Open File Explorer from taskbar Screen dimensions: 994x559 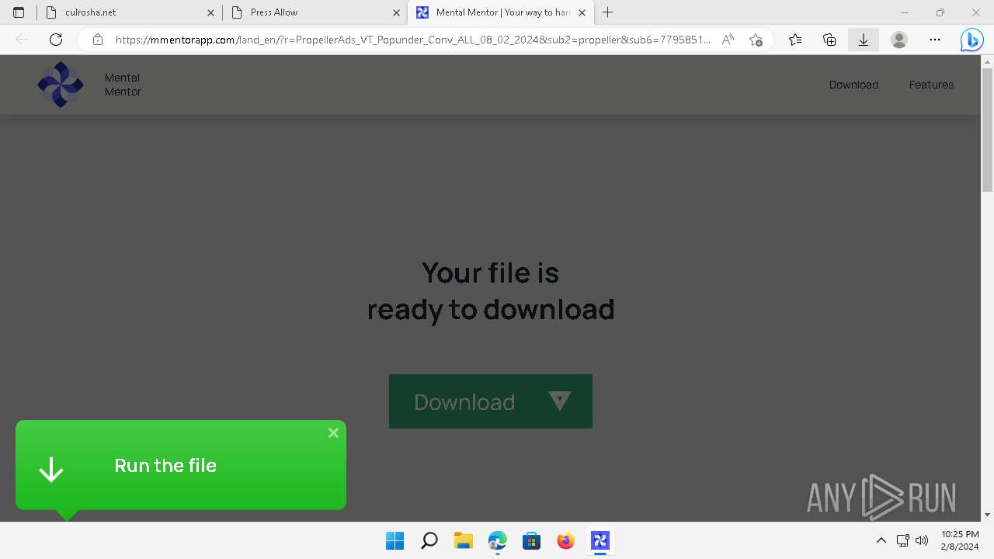click(x=464, y=540)
